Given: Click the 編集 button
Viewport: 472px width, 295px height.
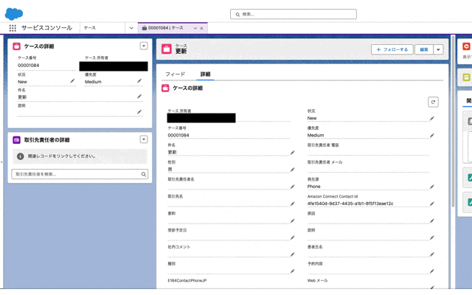Looking at the screenshot, I should click(x=424, y=49).
